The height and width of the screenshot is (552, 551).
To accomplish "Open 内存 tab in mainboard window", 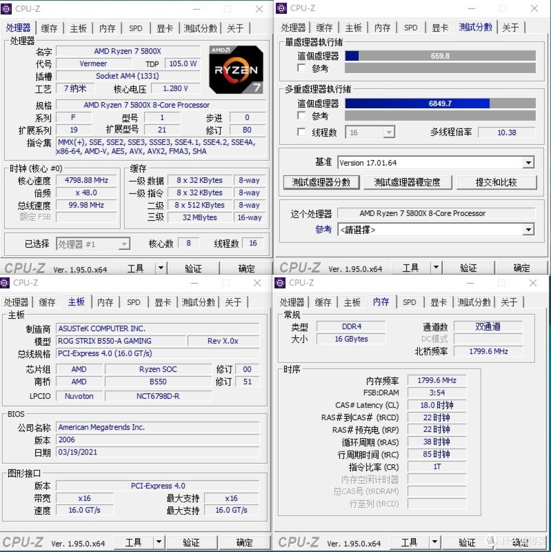I will click(x=105, y=302).
